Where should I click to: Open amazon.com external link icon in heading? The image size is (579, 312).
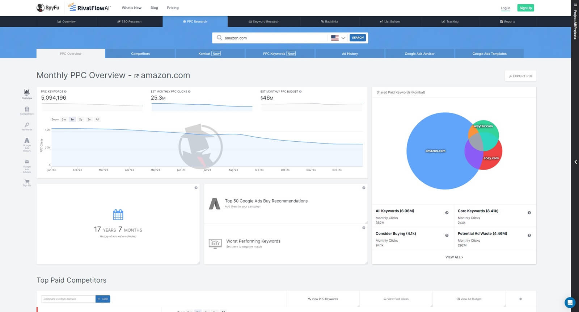click(136, 76)
